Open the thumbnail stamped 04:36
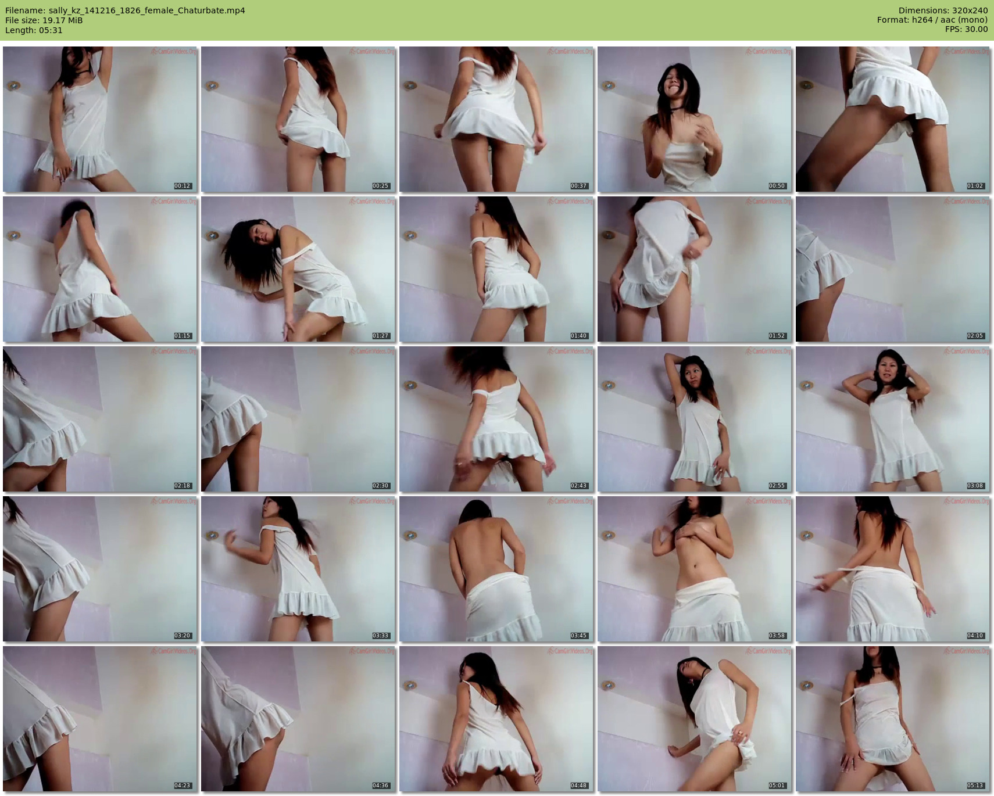 [x=298, y=719]
